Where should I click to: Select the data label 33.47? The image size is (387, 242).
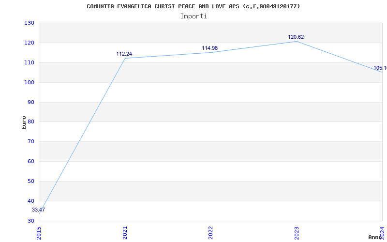pos(39,210)
